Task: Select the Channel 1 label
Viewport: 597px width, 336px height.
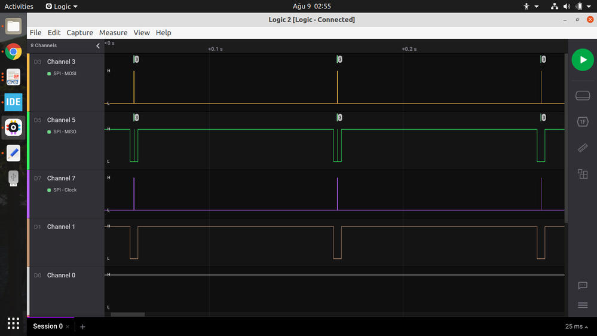Action: [x=61, y=227]
